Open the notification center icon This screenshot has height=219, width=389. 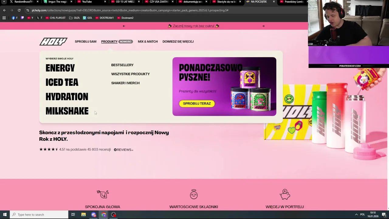pos(384,214)
